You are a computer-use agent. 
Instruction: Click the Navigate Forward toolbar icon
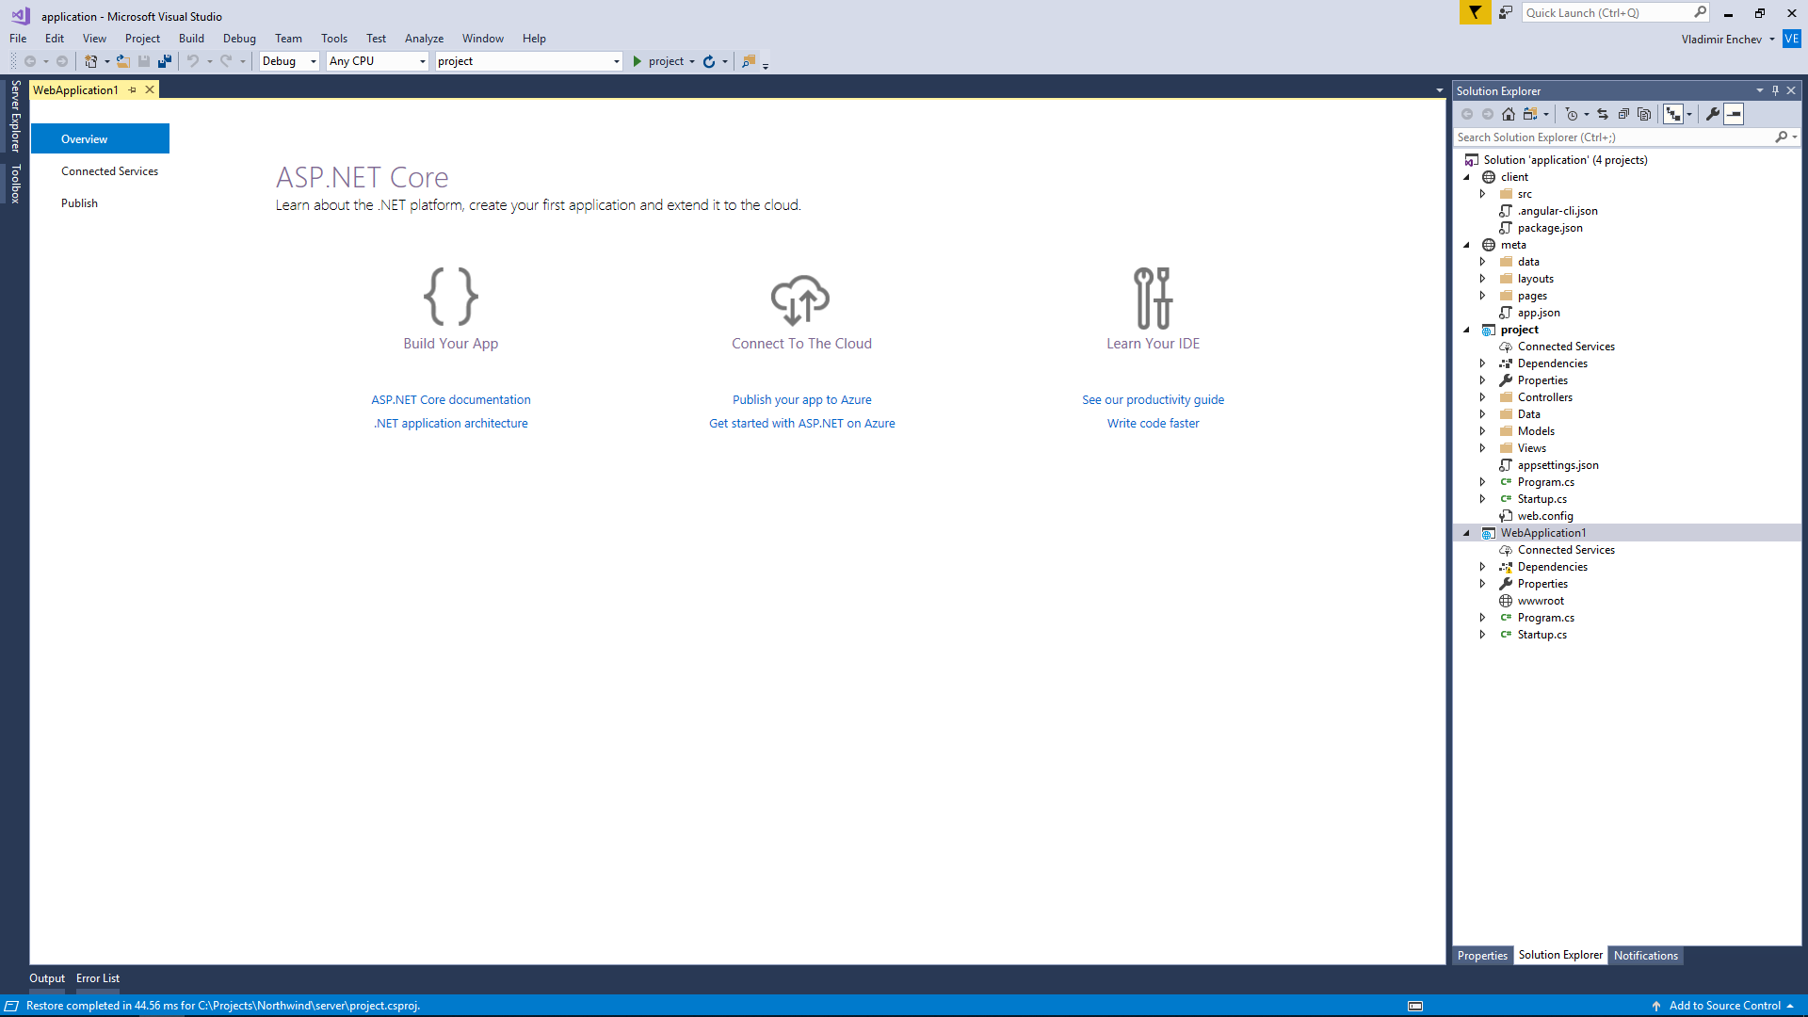tap(62, 61)
